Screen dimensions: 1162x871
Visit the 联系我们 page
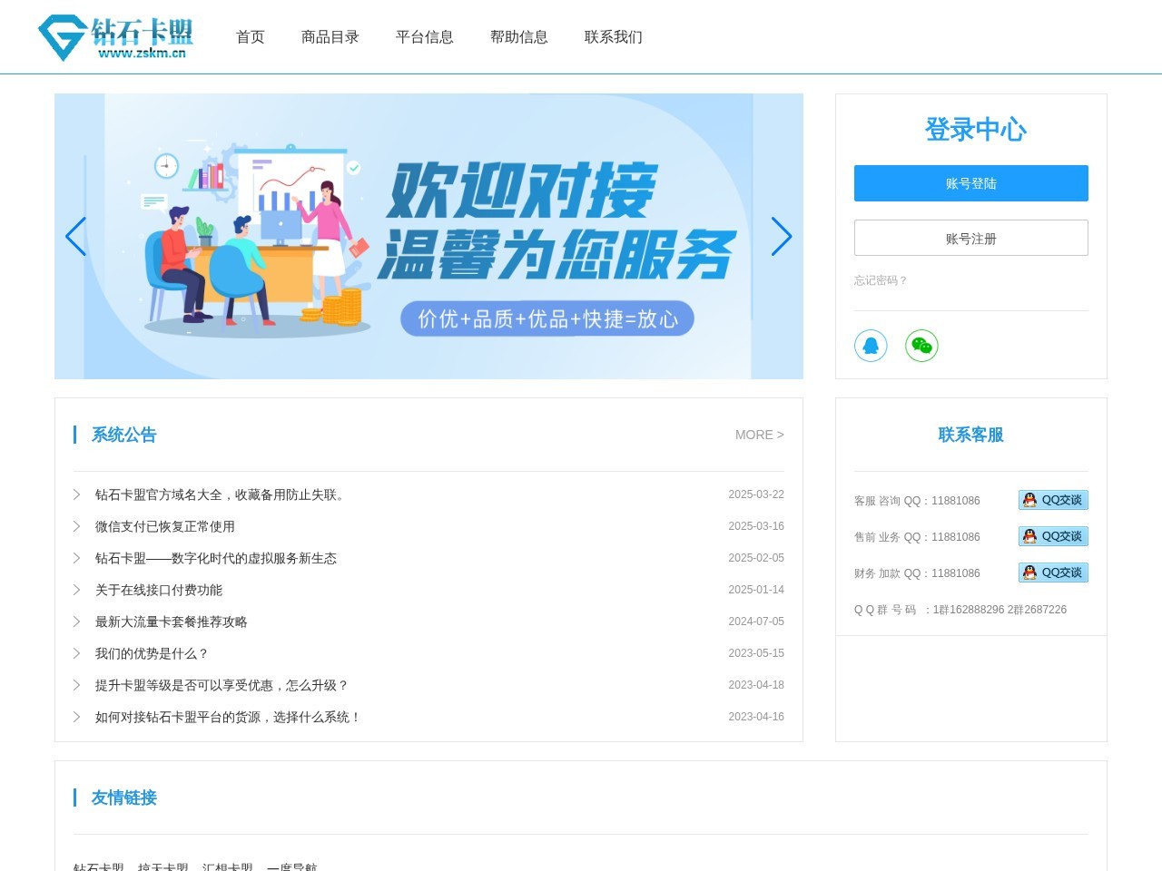point(614,37)
